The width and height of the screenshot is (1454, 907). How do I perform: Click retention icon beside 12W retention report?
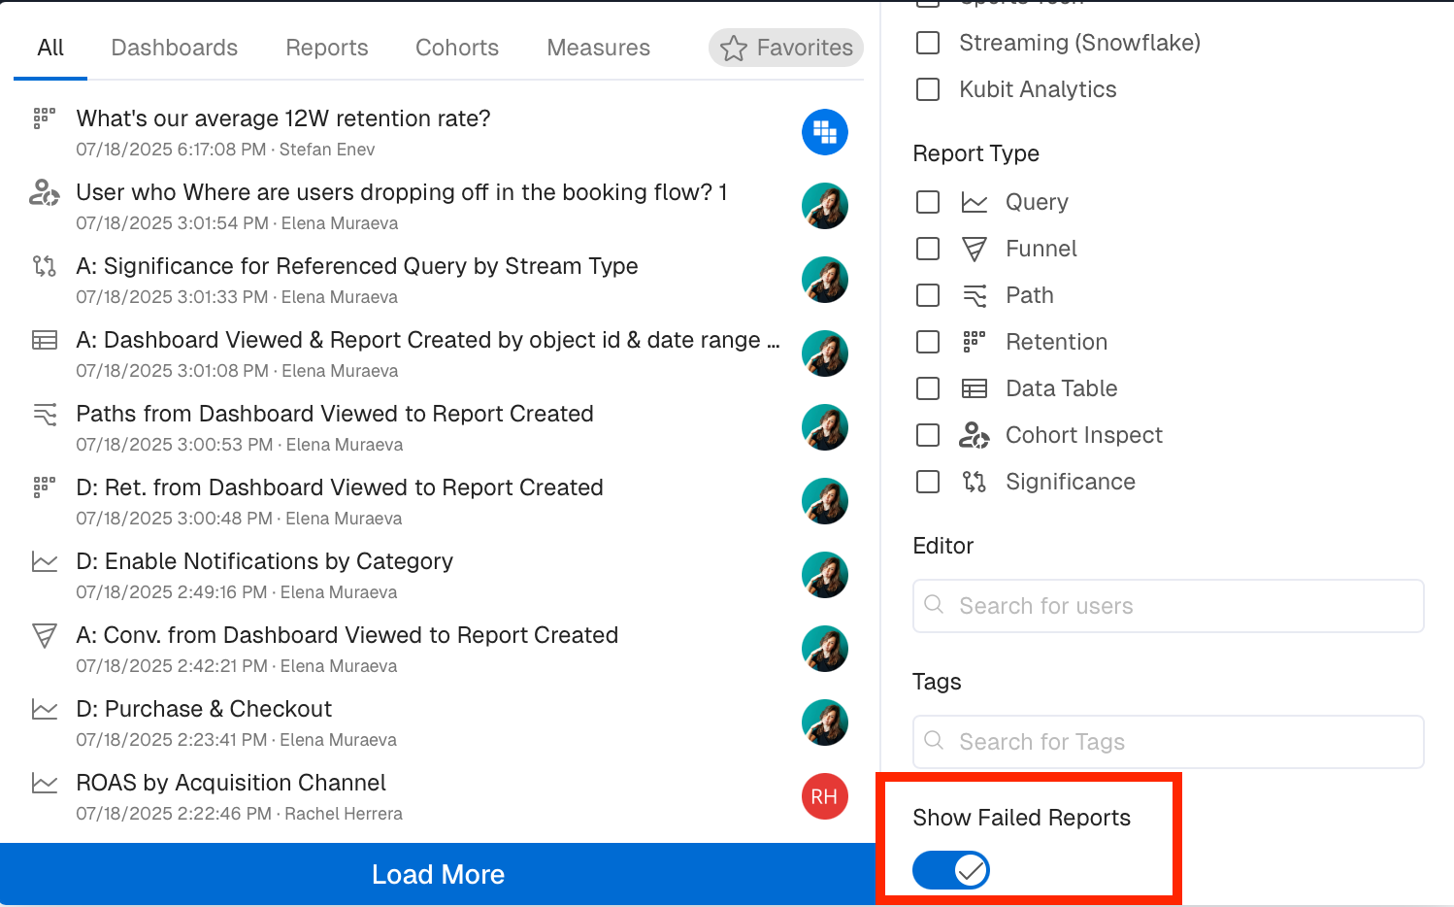pyautogui.click(x=45, y=118)
